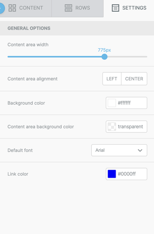
Task: Select the SETTINGS tab label
Action: point(134,8)
